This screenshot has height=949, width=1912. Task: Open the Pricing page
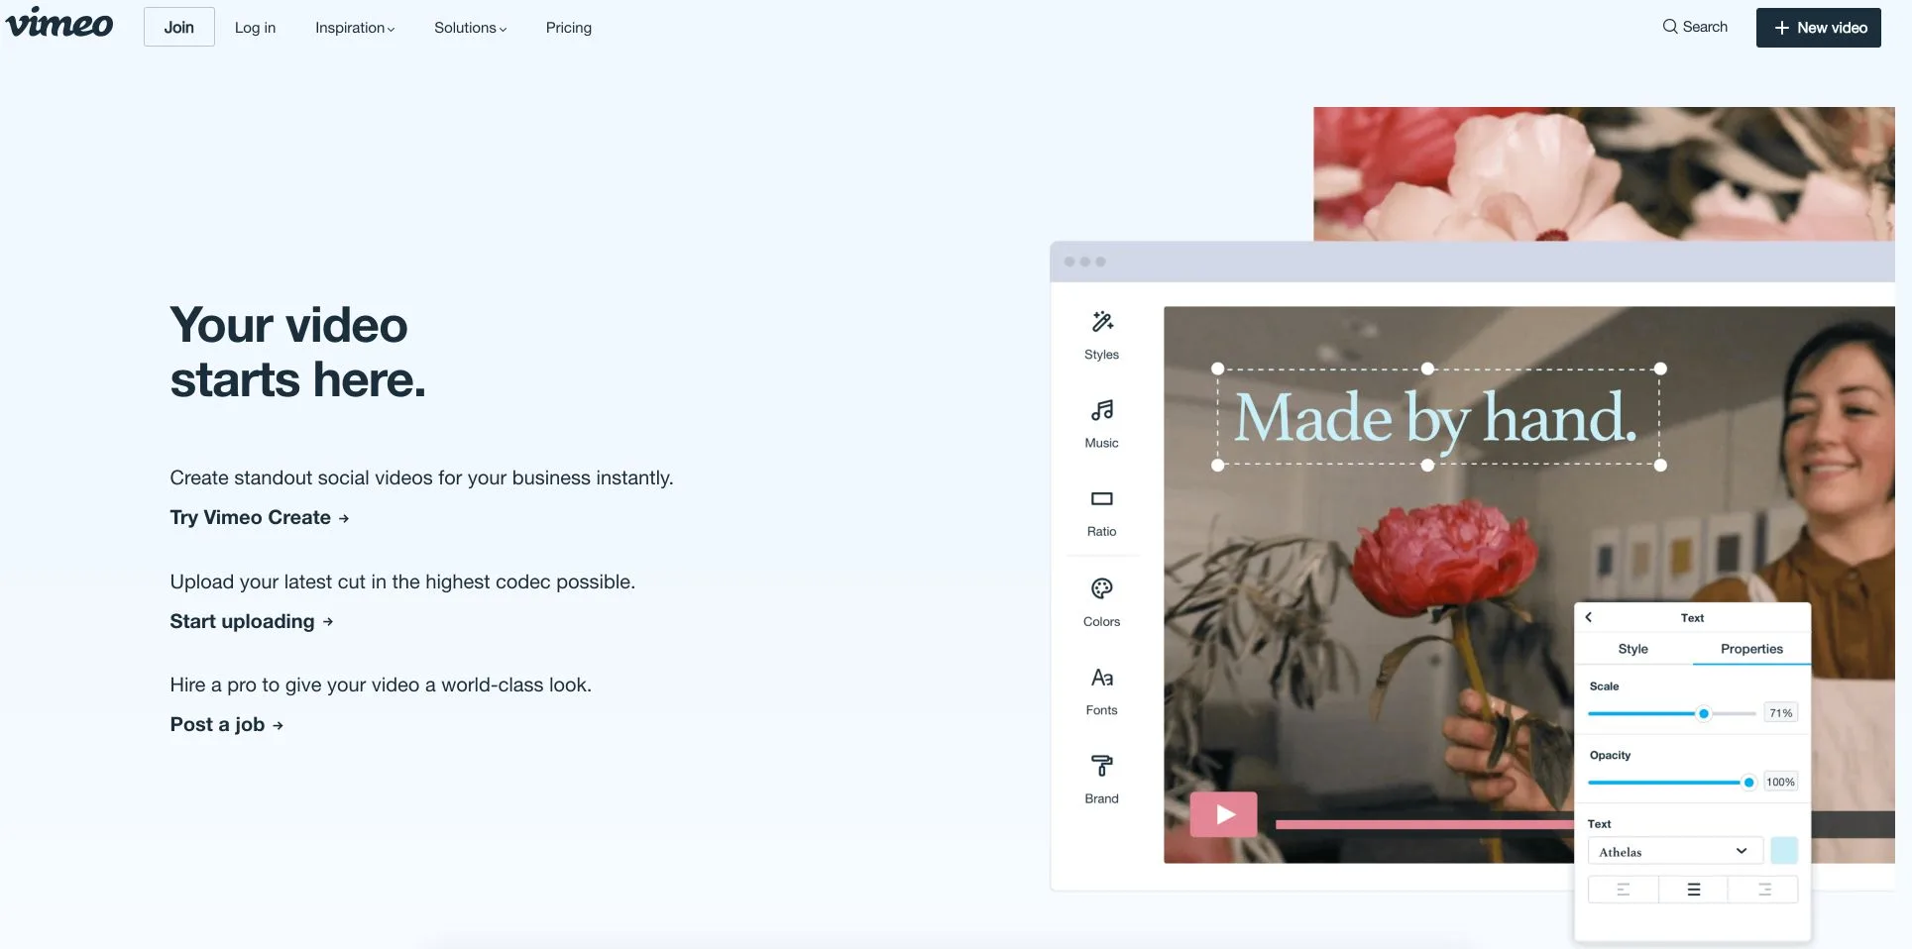pos(569,28)
